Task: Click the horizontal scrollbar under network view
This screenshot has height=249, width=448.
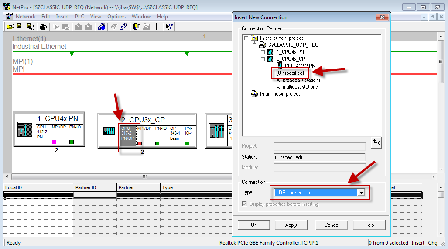Action: click(144, 176)
